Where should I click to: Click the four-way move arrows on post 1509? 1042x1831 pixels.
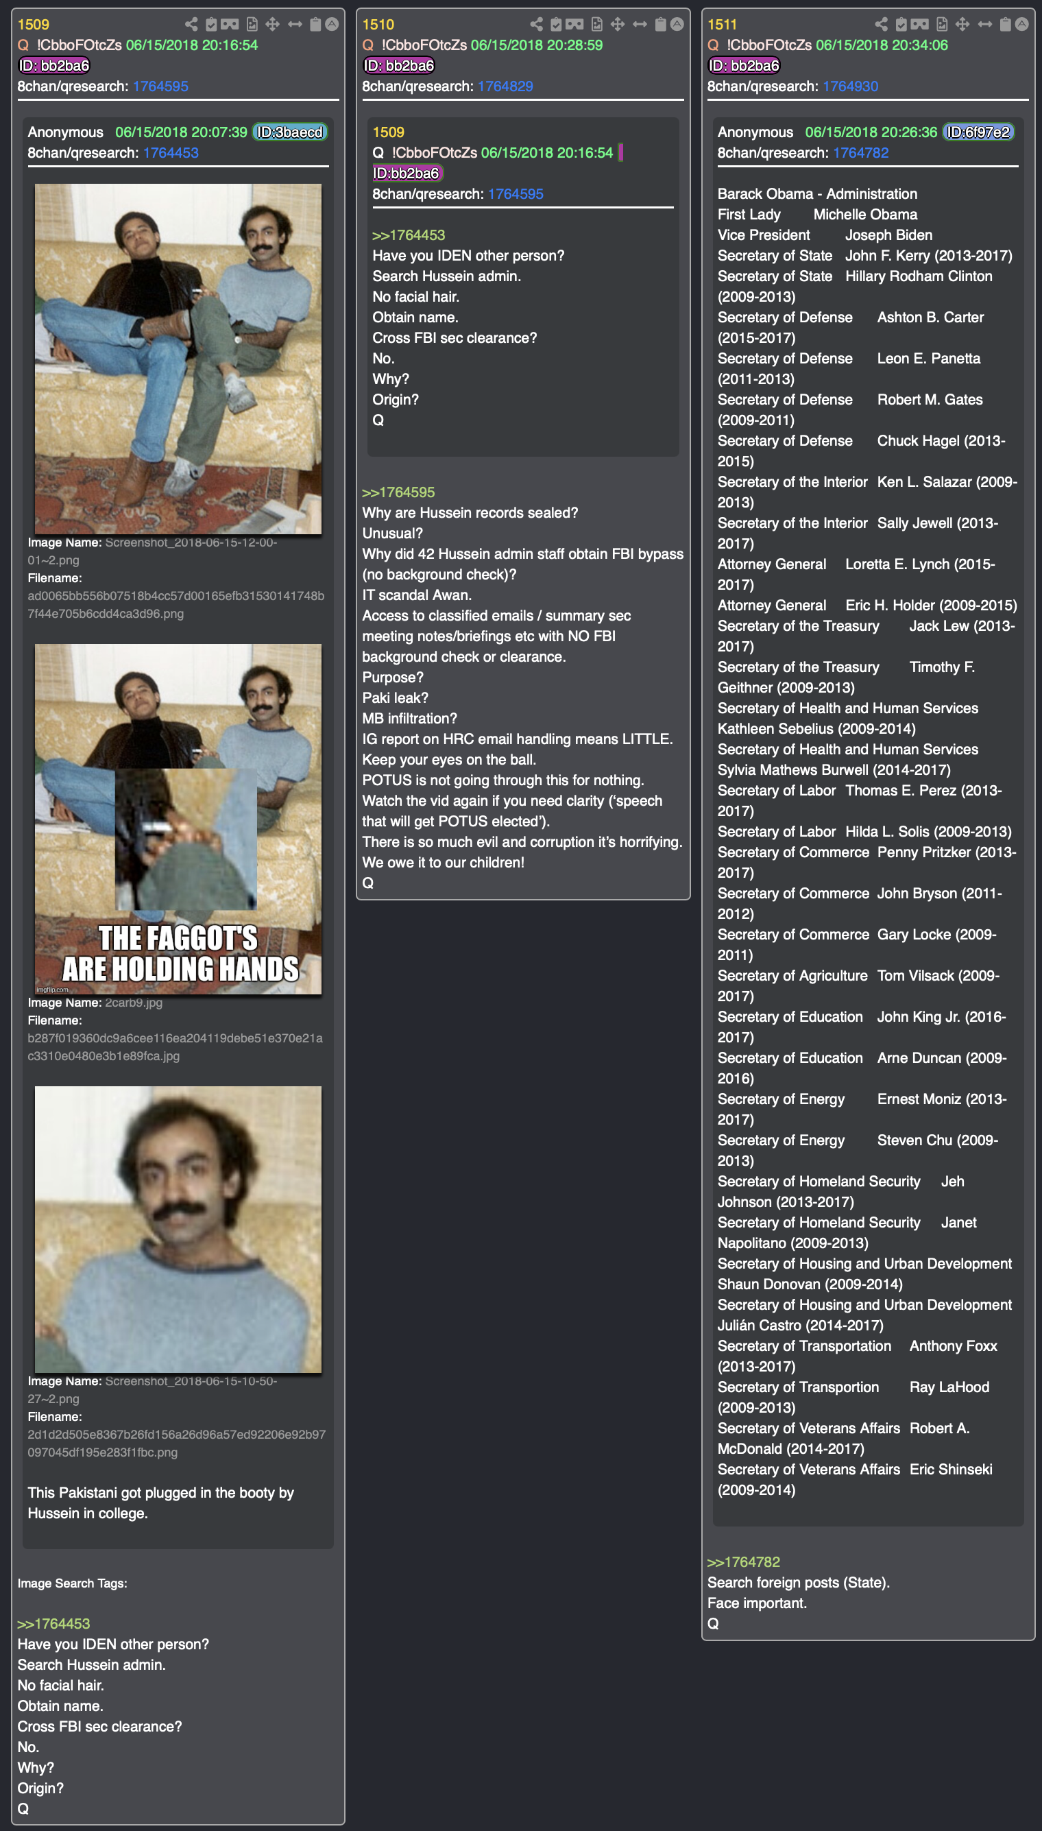[273, 24]
